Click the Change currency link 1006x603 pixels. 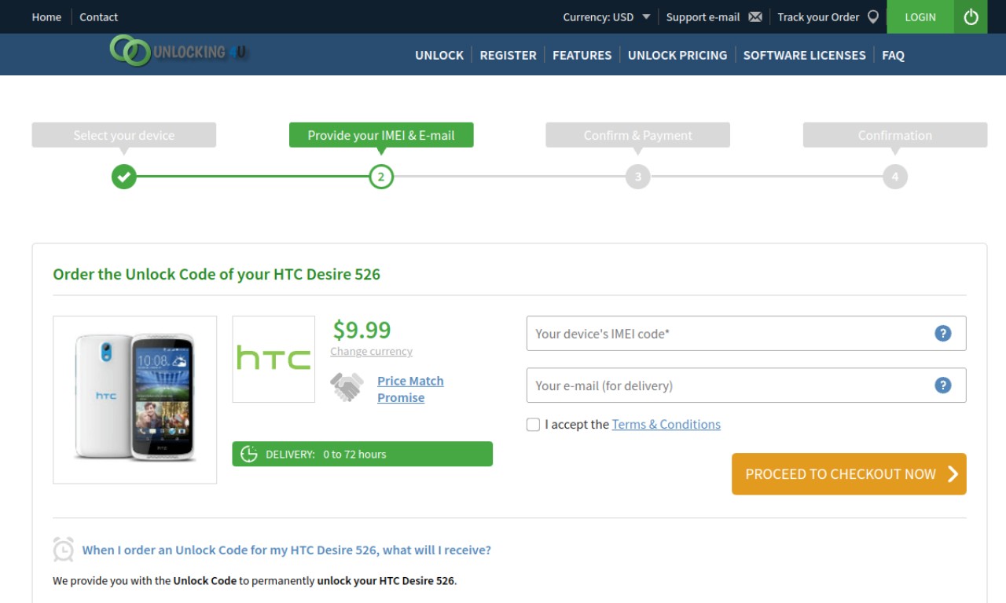point(371,352)
